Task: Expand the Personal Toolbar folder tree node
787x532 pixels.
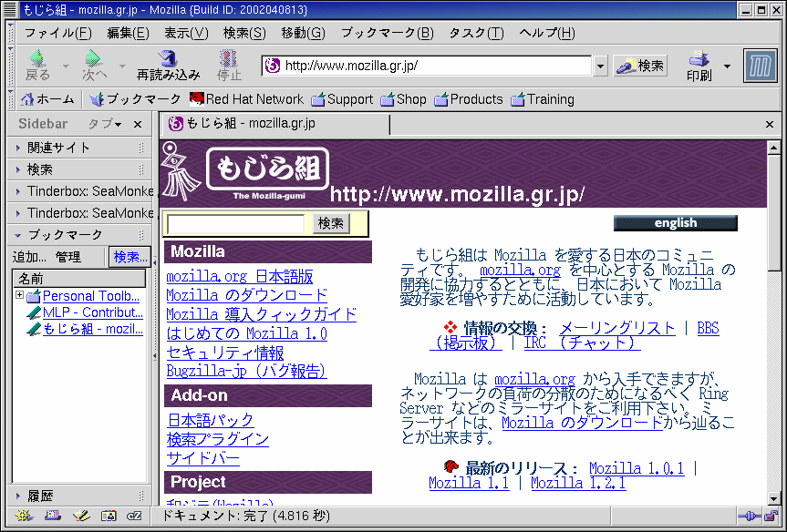Action: 19,295
